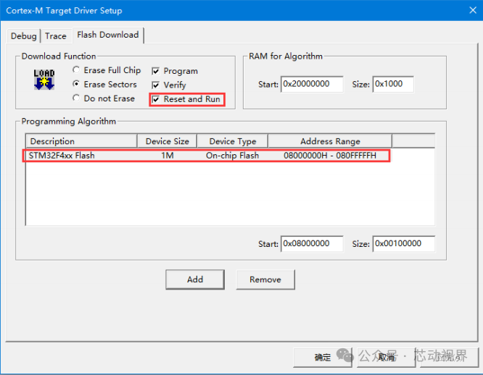The width and height of the screenshot is (483, 375).
Task: Click the Remove button
Action: point(265,279)
